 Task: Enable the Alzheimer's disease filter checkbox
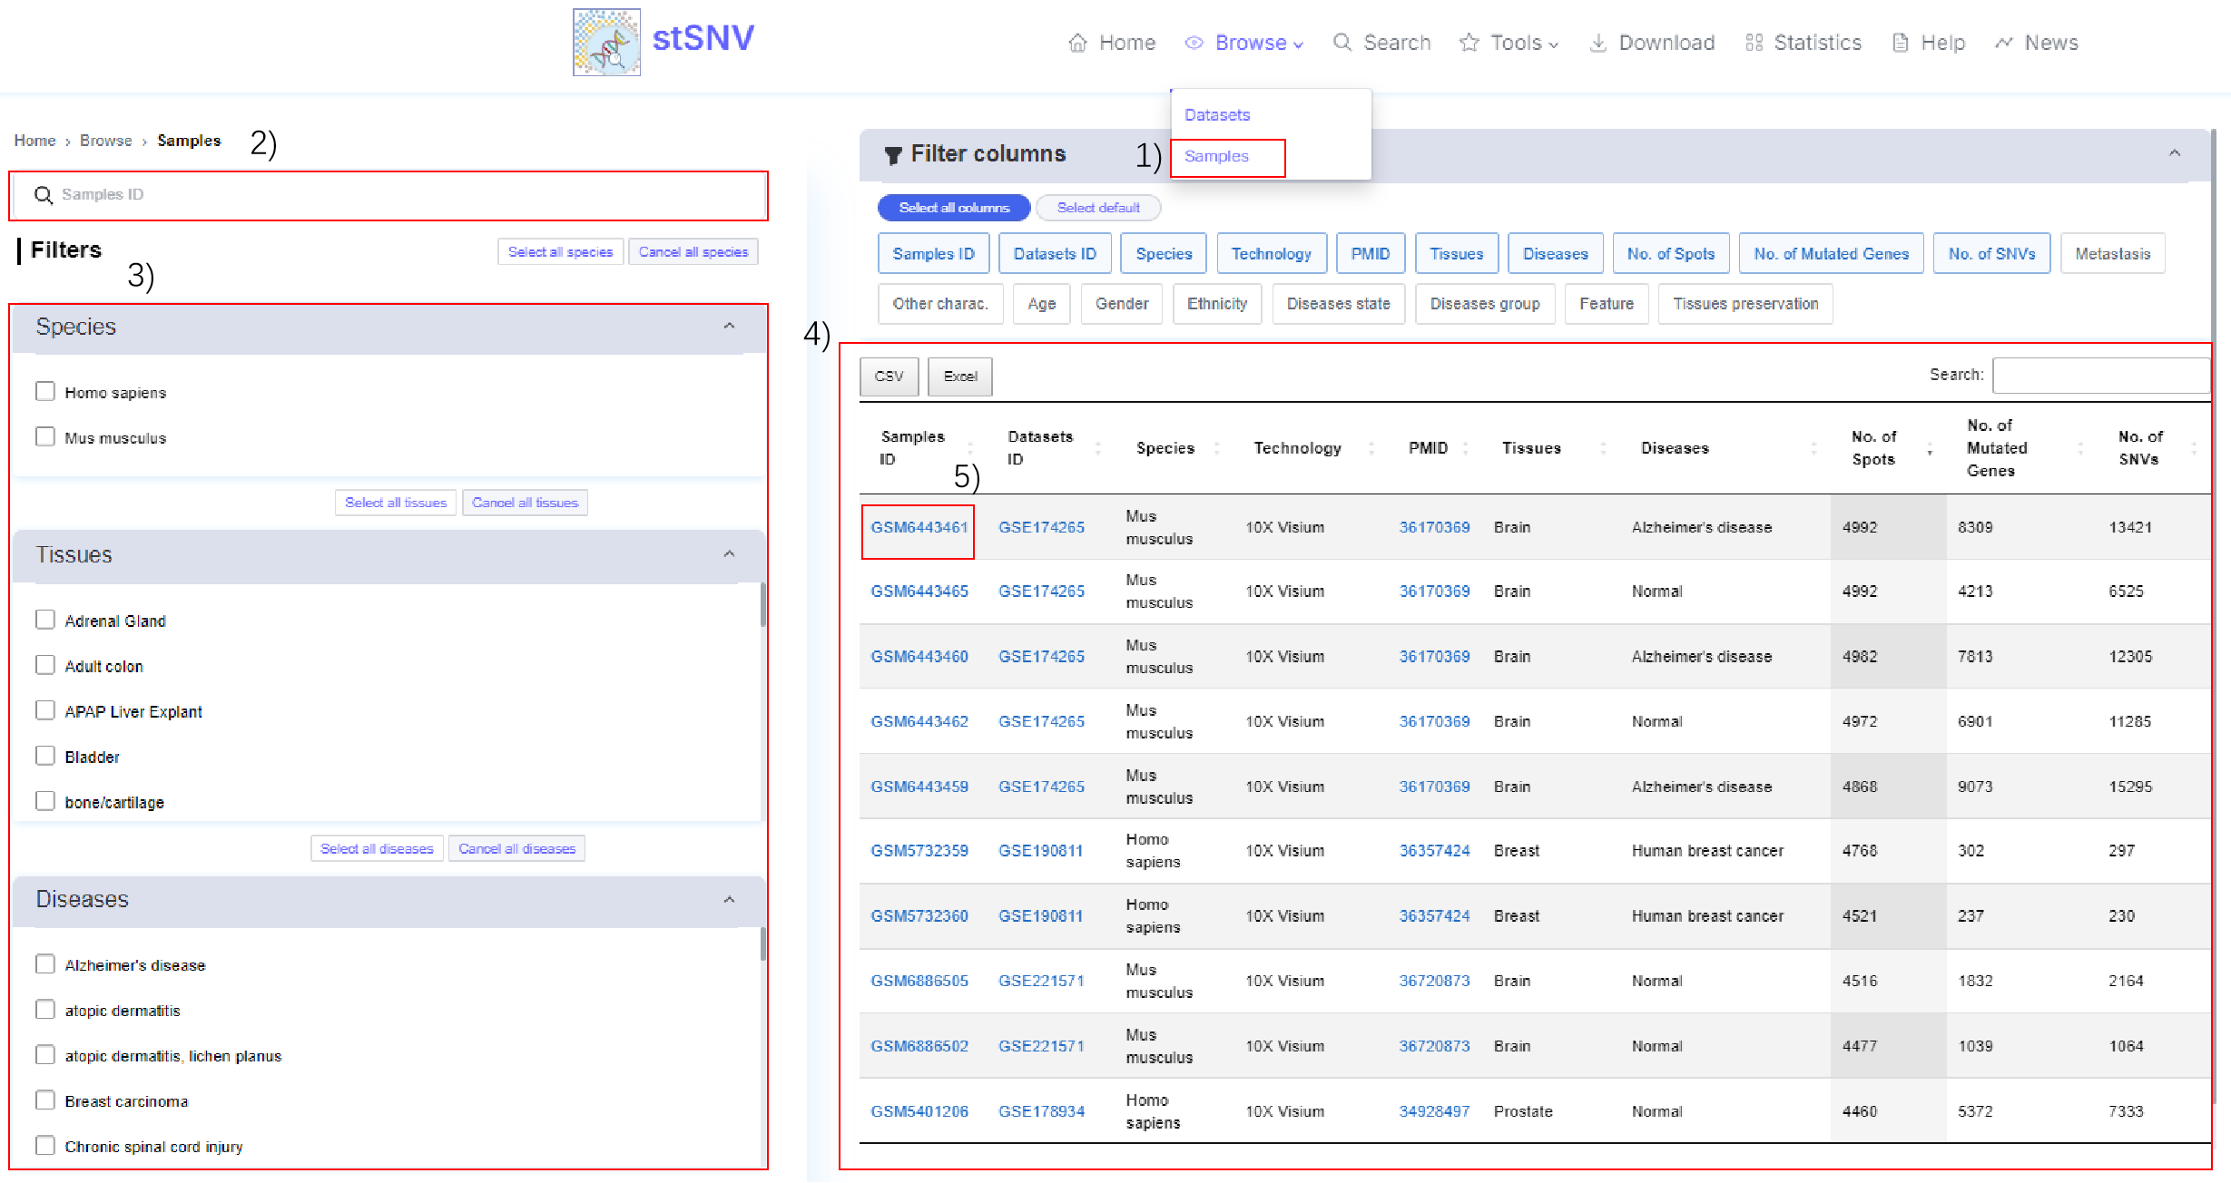pos(45,963)
